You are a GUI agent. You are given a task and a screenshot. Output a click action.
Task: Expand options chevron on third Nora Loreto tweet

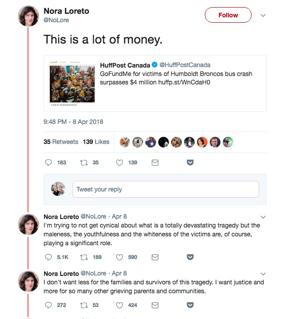point(263,274)
